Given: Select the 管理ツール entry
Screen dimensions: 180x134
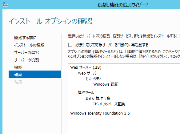Looking at the screenshot, I should point(86,93).
